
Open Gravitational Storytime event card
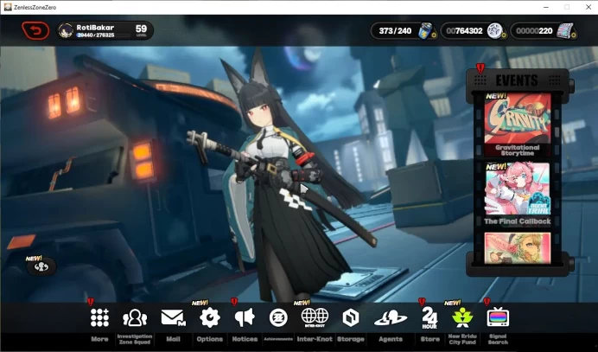point(517,125)
